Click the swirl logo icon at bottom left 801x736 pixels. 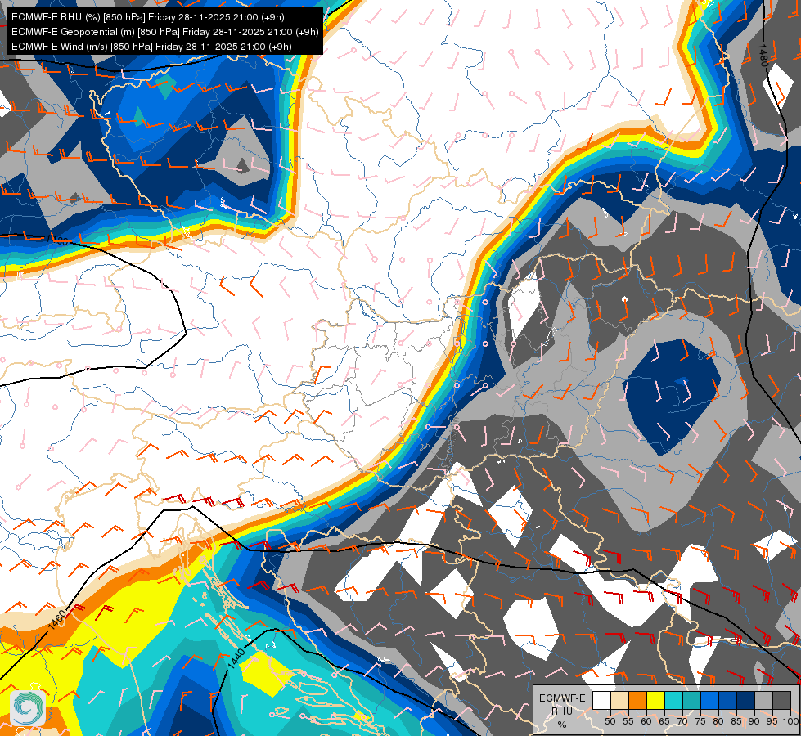(x=28, y=708)
